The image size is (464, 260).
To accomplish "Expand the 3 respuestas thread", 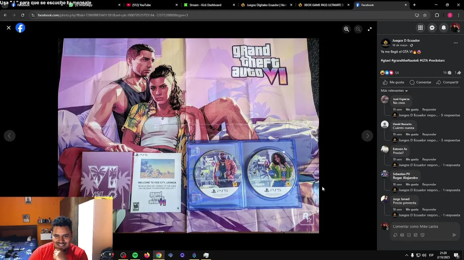I will pos(429,140).
